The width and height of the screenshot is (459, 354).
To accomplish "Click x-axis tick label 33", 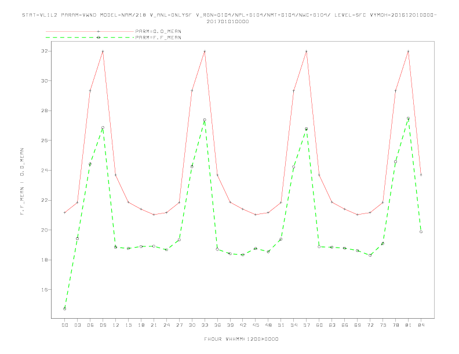I will [x=205, y=325].
